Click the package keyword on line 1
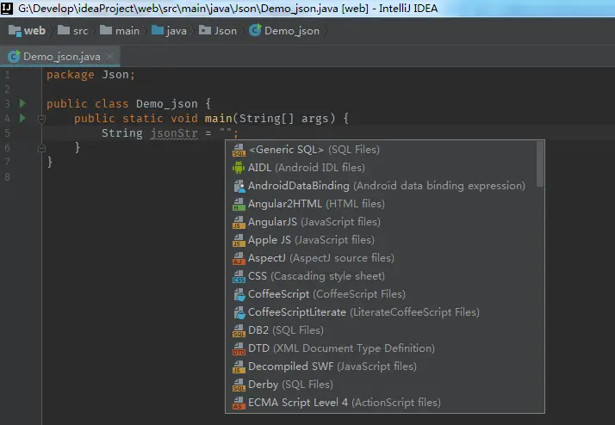 (71, 75)
